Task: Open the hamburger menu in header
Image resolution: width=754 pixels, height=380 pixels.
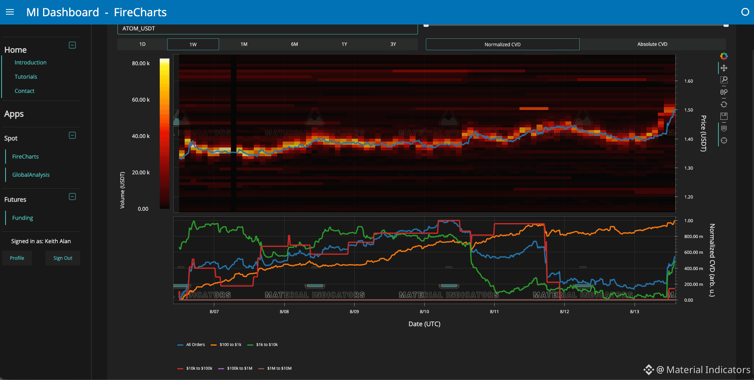Action: [10, 12]
